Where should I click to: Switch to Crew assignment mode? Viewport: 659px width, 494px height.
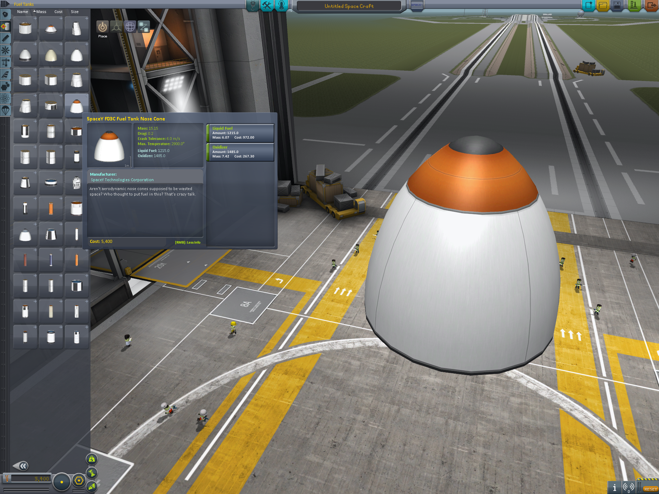[x=281, y=5]
